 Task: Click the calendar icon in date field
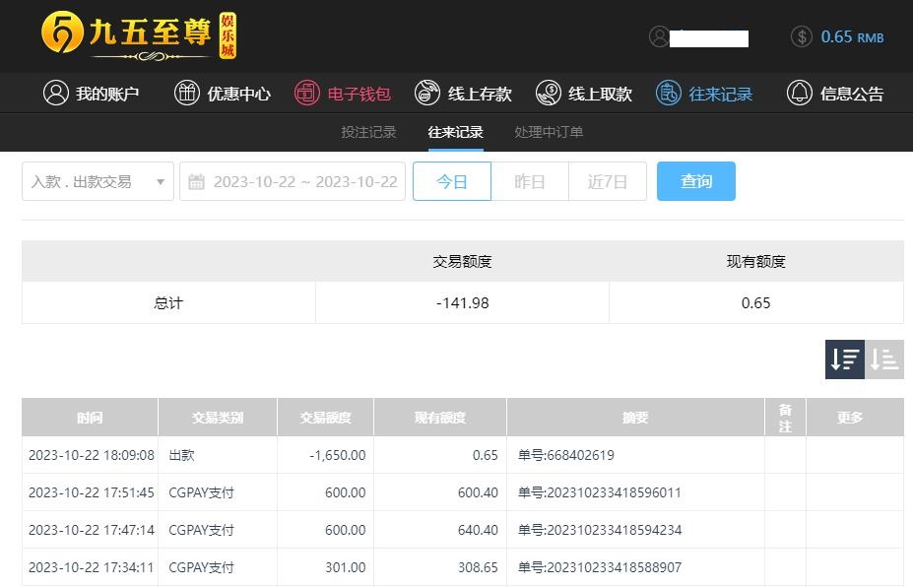pos(196,181)
